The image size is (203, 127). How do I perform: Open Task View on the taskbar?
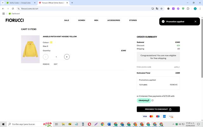point(56,124)
